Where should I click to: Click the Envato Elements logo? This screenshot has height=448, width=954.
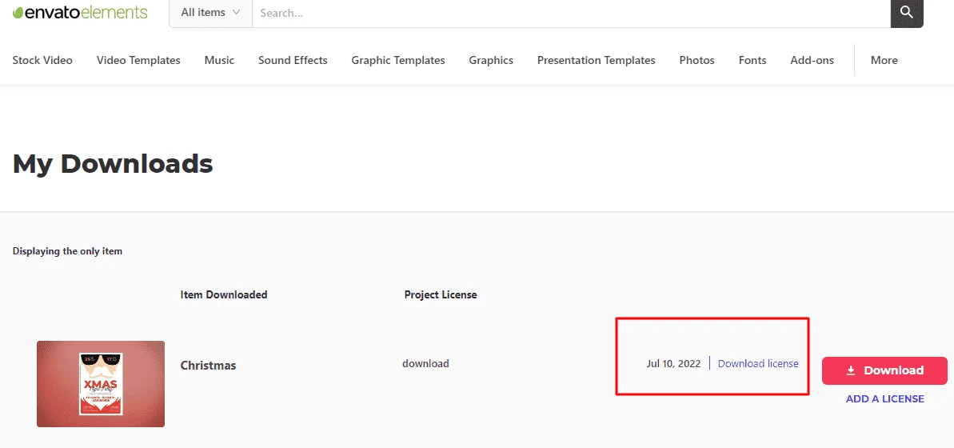80,12
